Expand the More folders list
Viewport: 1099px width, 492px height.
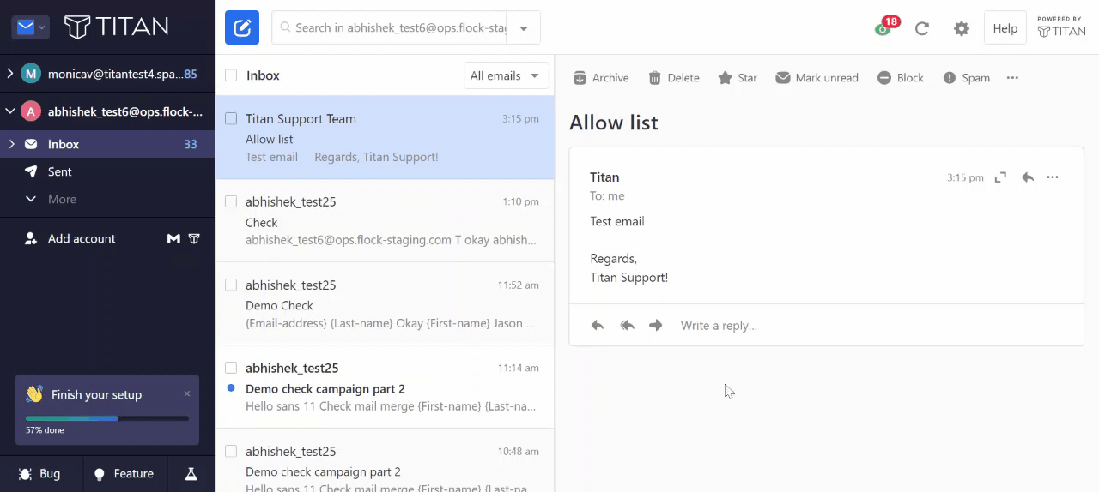pos(62,199)
